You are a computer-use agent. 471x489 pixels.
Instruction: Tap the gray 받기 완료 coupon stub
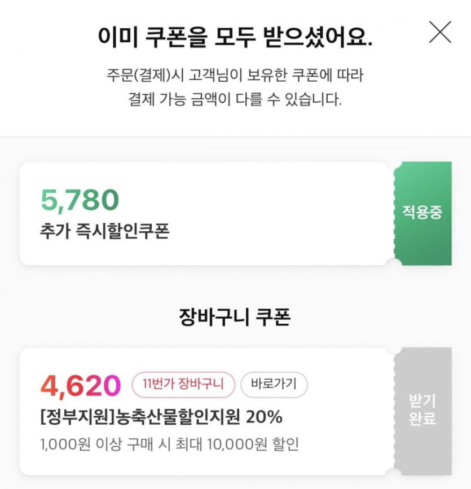click(422, 411)
